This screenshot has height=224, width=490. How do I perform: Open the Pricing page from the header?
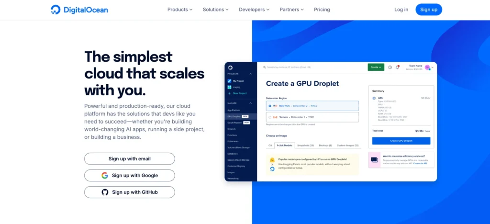point(322,10)
